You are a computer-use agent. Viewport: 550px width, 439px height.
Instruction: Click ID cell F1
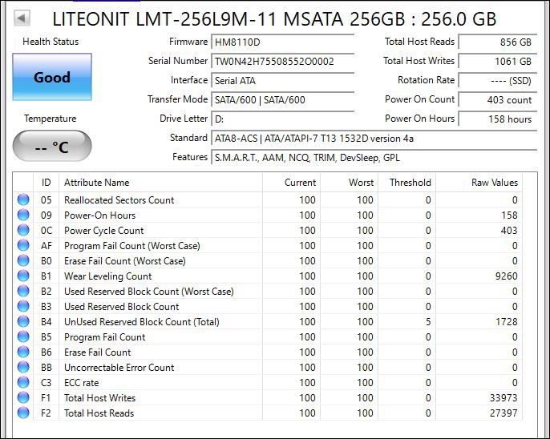tap(46, 397)
